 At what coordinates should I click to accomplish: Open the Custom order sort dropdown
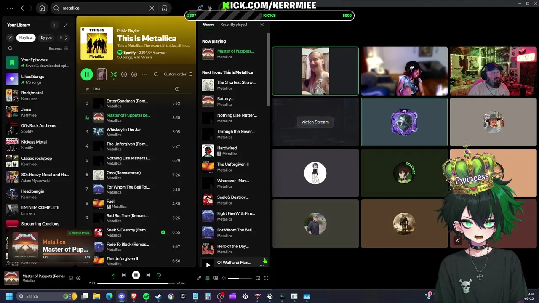coord(178,74)
